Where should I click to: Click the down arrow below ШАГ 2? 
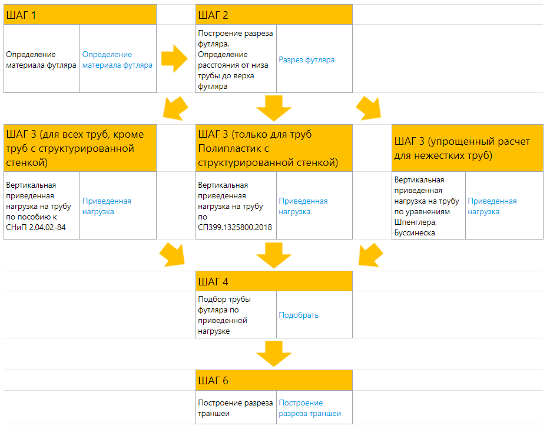pyautogui.click(x=274, y=108)
